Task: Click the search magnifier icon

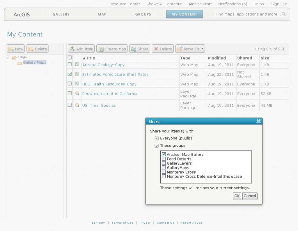Action: (283, 14)
